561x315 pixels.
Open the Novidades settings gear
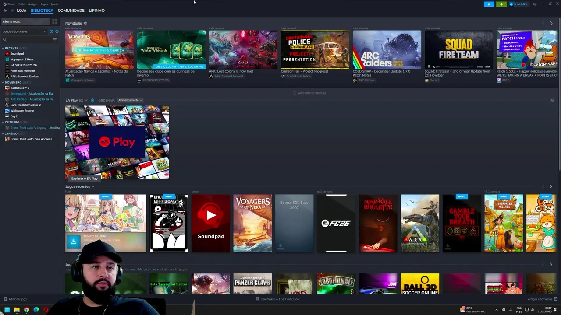(85, 23)
